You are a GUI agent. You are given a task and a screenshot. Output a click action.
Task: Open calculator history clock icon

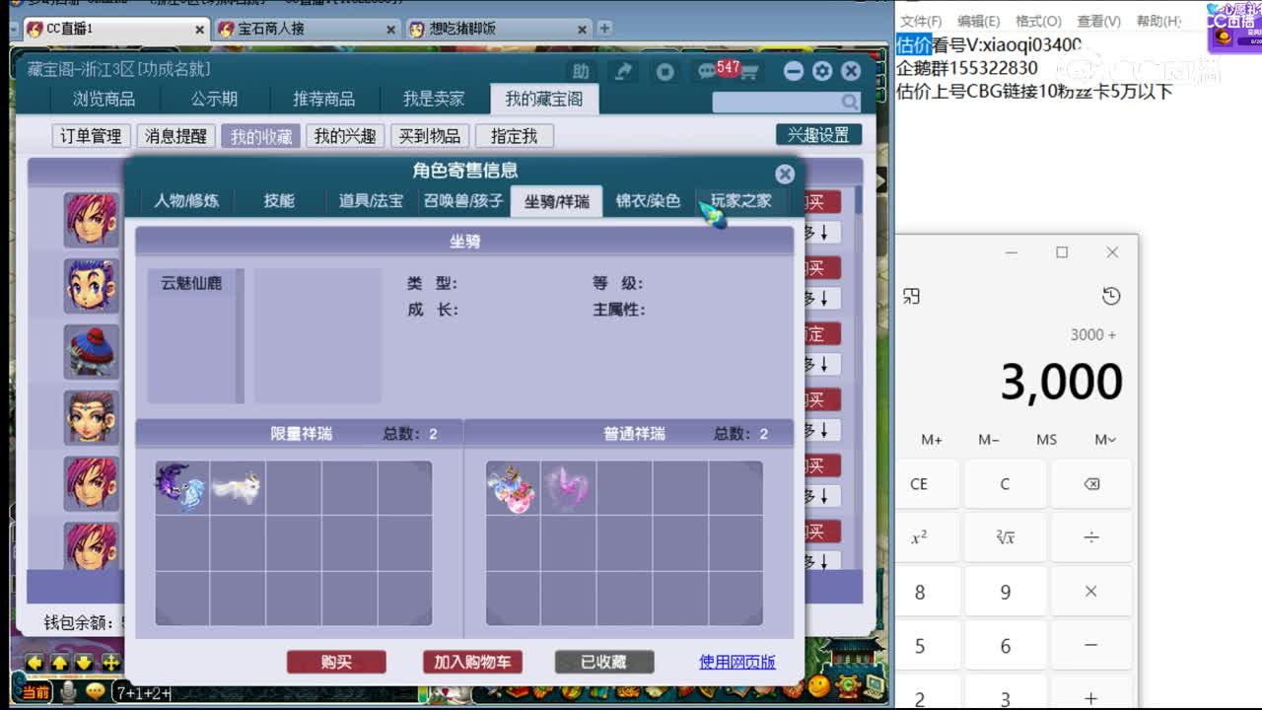point(1111,296)
